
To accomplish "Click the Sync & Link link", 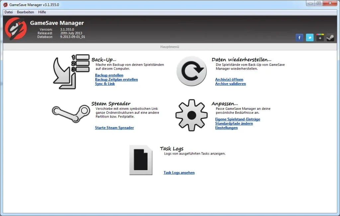I will click(x=105, y=84).
